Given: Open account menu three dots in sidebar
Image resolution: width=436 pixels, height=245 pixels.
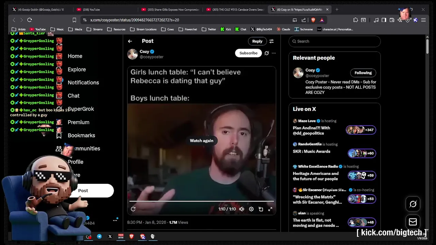Looking at the screenshot, I should click(x=115, y=220).
